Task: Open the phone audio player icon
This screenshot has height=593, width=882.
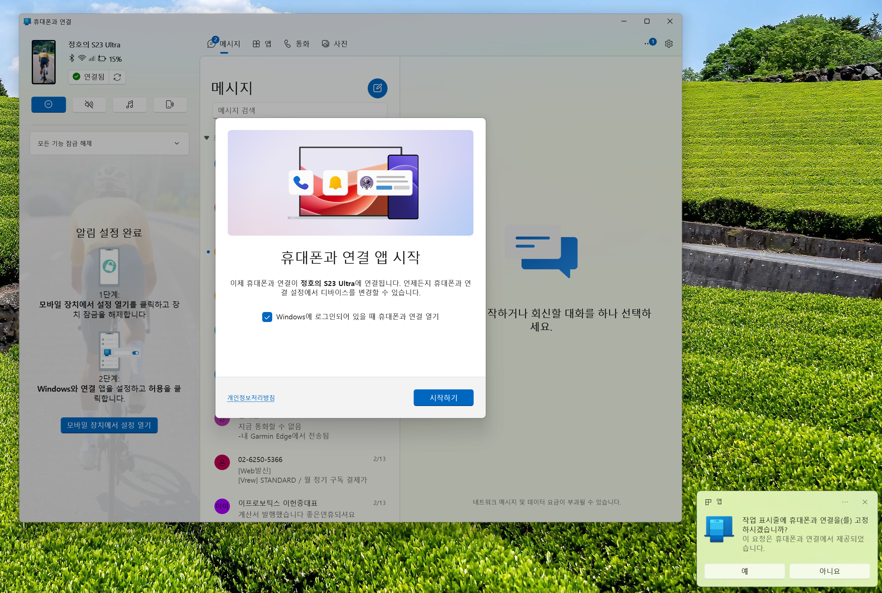Action: [130, 104]
